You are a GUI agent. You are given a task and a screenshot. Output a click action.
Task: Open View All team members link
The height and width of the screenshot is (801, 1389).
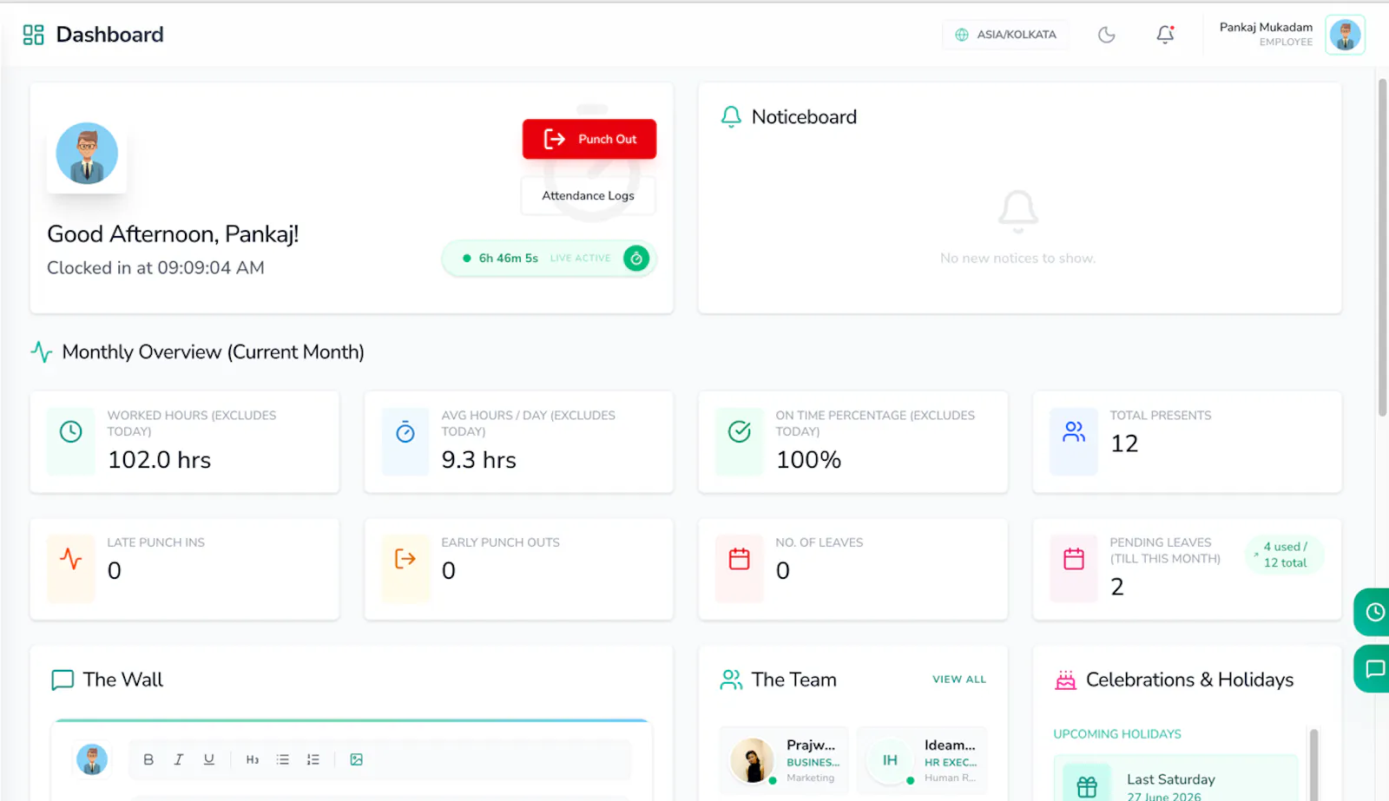coord(959,680)
